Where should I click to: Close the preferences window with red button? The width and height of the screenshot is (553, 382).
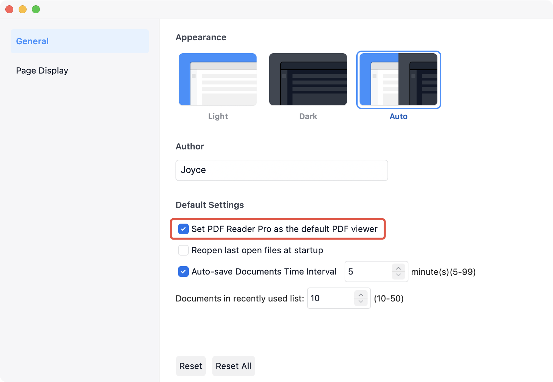[9, 9]
